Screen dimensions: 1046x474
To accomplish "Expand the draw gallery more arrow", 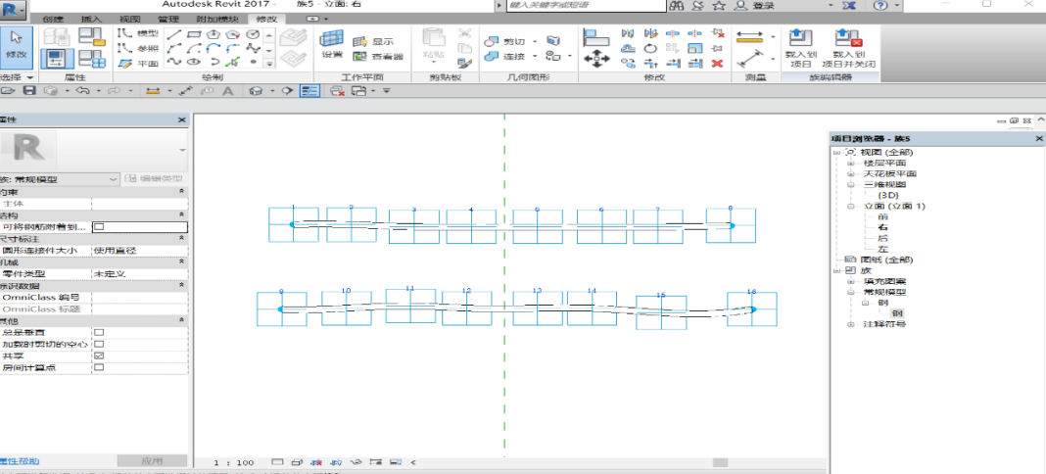I will click(x=269, y=64).
